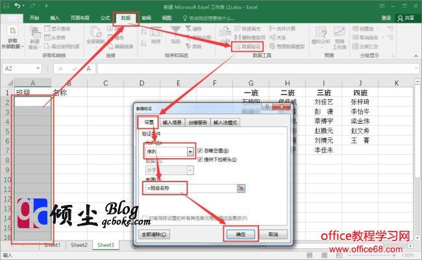
Task: Open Manage Data Model (管理数据模型)
Action: [x=287, y=46]
